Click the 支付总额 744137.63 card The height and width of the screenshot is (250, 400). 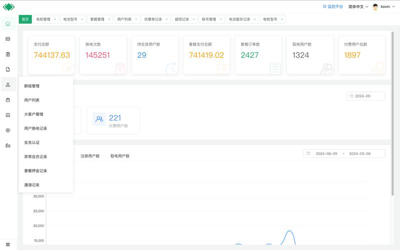click(51, 55)
